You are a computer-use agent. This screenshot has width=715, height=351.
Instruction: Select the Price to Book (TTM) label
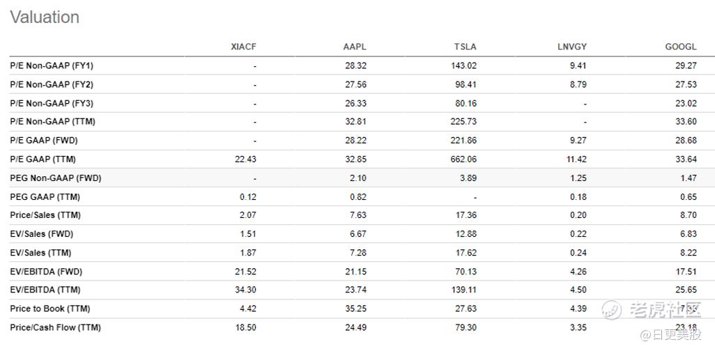[x=50, y=309]
